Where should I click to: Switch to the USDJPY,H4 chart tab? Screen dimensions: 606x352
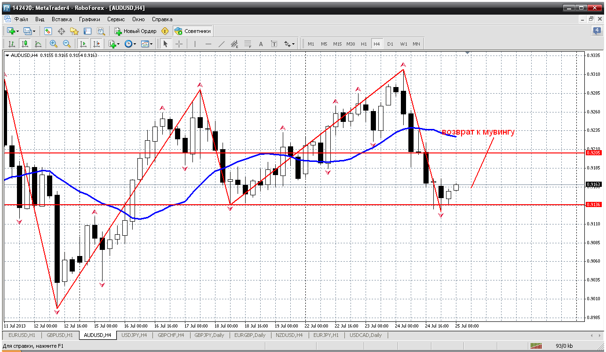tap(134, 335)
